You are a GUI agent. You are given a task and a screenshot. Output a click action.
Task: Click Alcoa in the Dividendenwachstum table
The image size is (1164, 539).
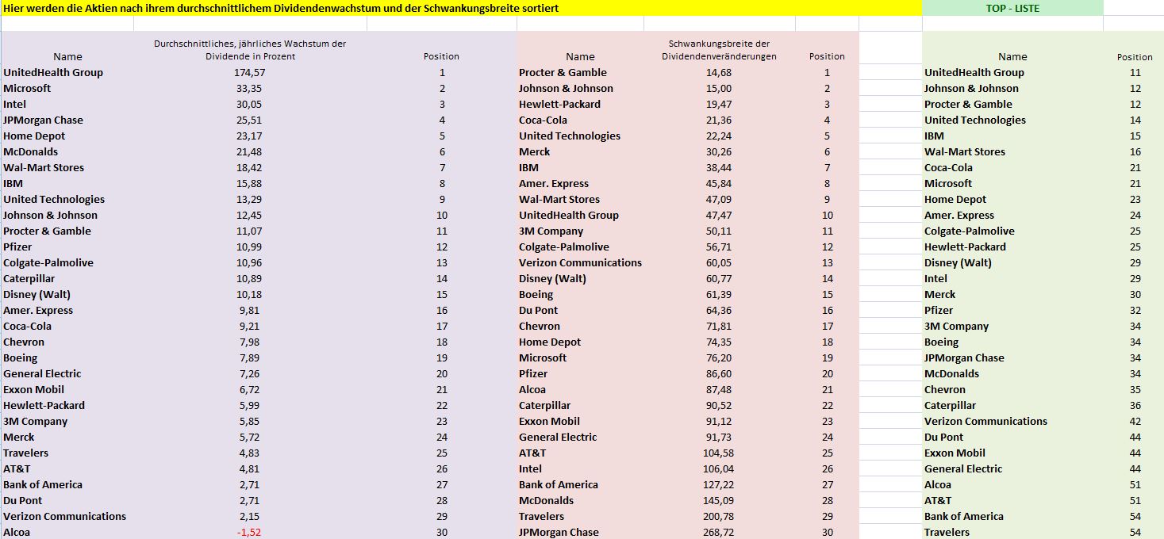pyautogui.click(x=17, y=532)
